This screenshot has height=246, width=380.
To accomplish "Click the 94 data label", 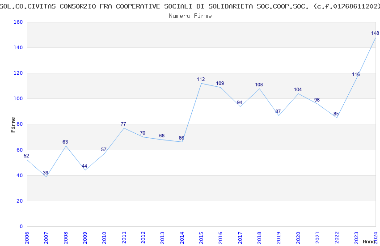I will pos(240,102).
